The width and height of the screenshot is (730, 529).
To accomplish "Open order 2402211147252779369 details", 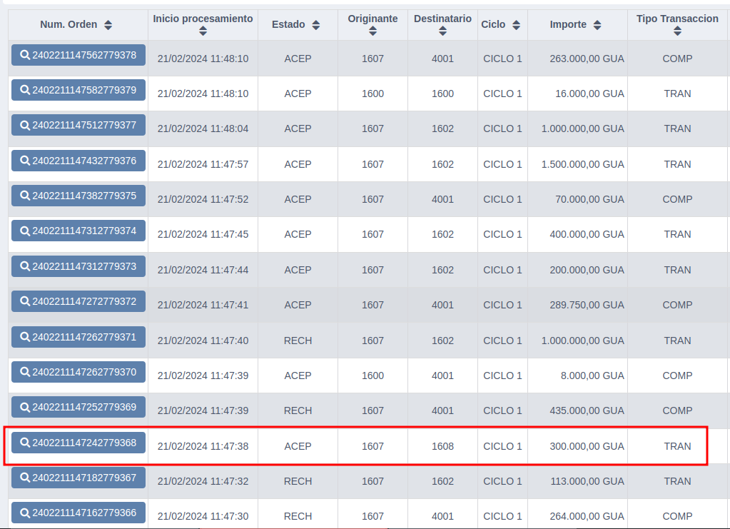I will coord(78,407).
